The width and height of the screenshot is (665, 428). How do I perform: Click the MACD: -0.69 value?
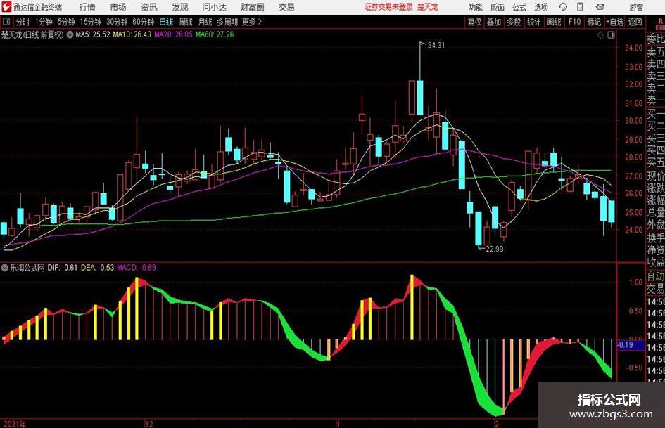pos(137,268)
